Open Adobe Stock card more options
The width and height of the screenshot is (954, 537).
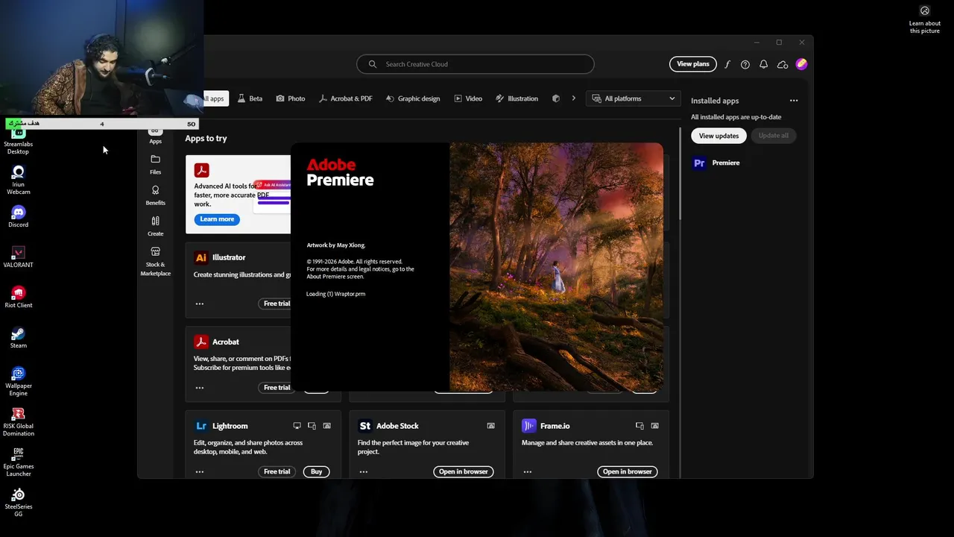(x=364, y=471)
